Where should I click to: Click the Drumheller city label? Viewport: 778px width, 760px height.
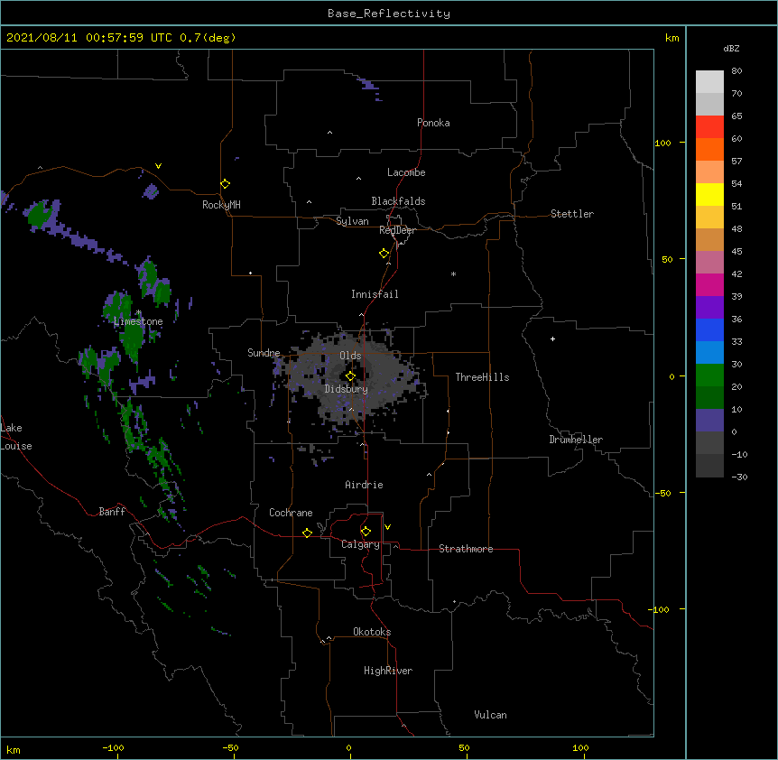click(x=576, y=440)
